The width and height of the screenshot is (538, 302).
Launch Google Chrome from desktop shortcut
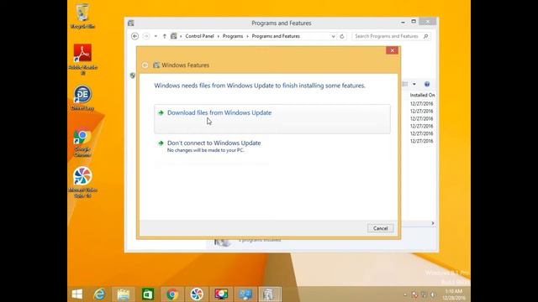82,143
